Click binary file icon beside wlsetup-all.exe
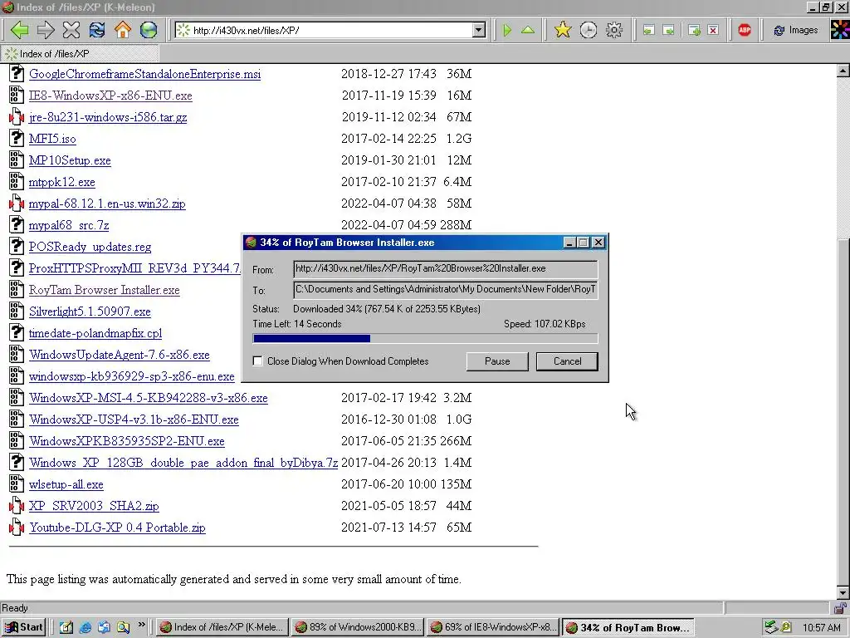The width and height of the screenshot is (850, 638). point(17,484)
